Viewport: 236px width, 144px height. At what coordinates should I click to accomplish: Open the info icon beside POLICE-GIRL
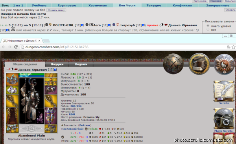pos(82,25)
